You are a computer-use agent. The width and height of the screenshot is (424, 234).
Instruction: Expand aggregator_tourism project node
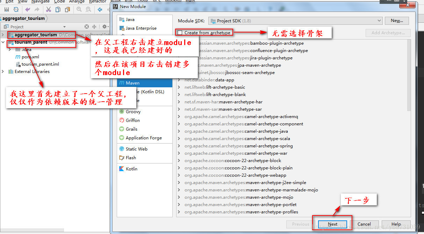(3, 35)
